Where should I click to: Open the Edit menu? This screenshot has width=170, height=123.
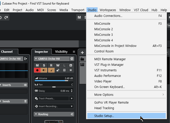[7, 10]
